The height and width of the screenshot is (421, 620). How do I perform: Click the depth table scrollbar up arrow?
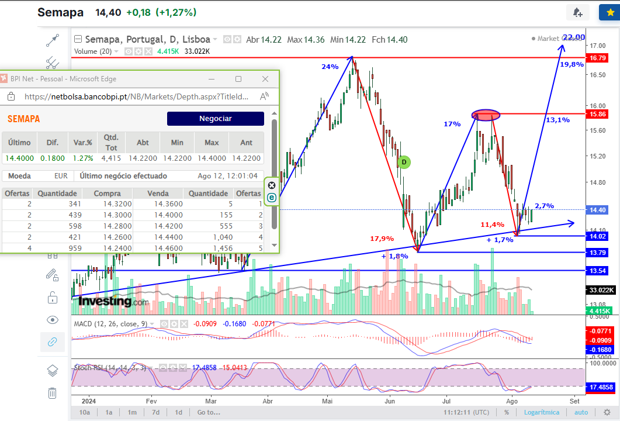tap(275, 114)
